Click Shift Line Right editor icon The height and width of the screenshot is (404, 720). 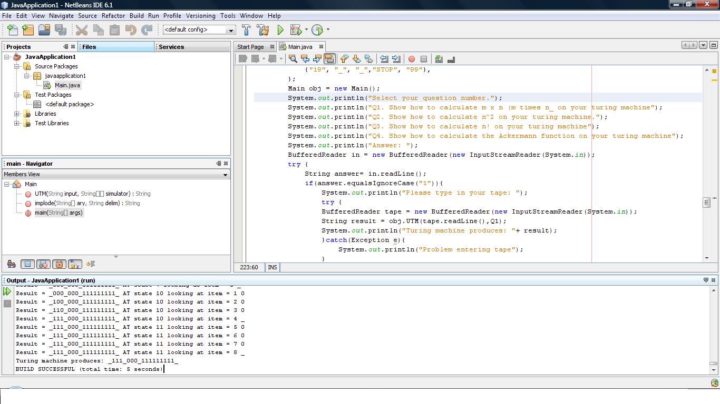[x=396, y=59]
